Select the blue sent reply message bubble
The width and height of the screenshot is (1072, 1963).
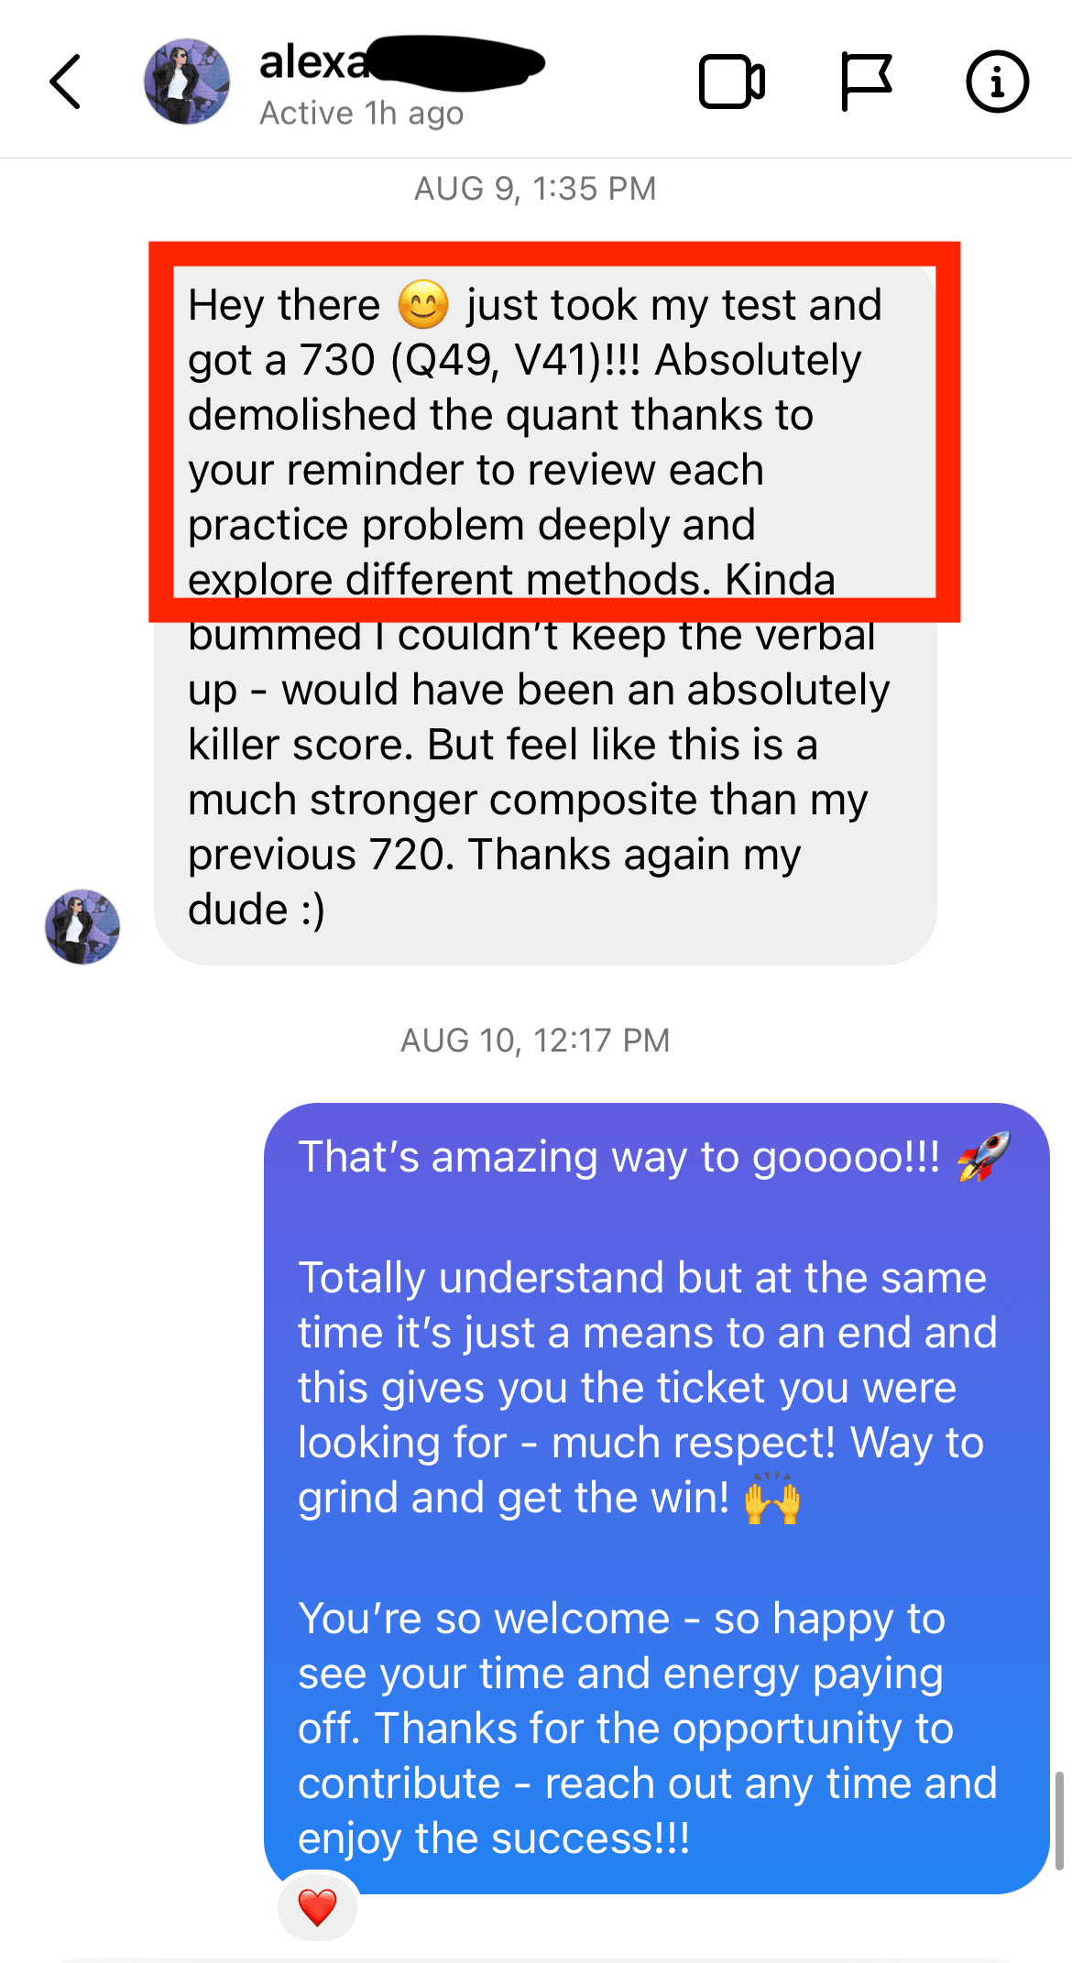(x=656, y=1498)
